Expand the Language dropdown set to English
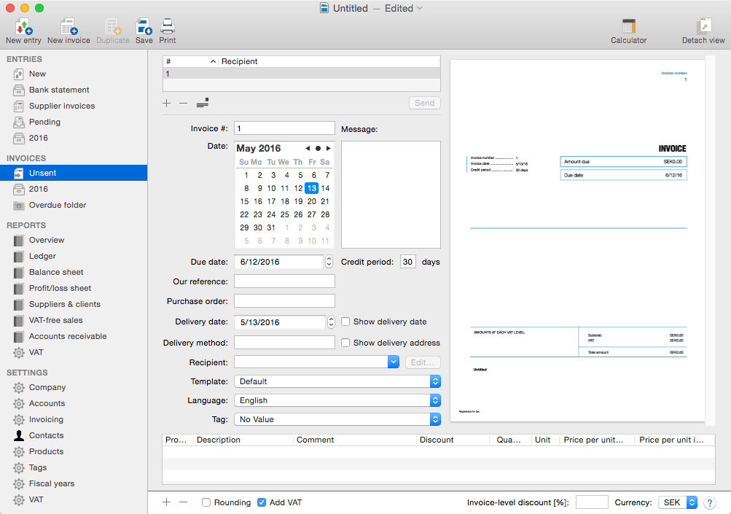Viewport: 731px width, 514px height. 337,400
